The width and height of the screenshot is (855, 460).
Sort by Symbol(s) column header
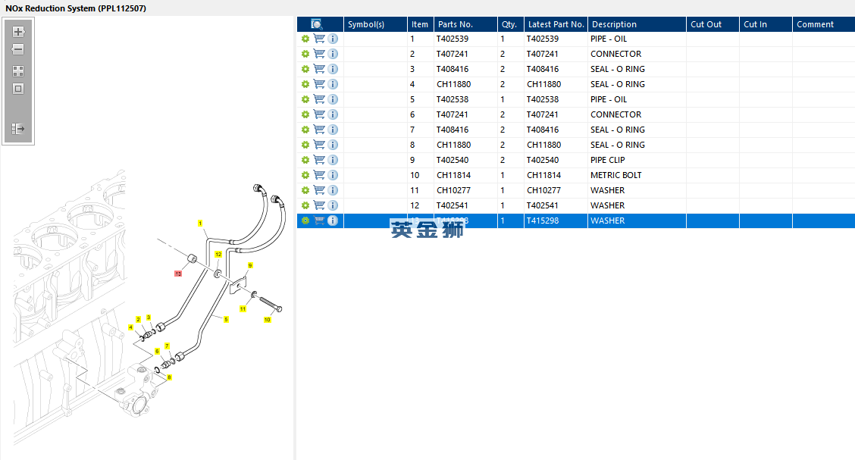coord(375,24)
